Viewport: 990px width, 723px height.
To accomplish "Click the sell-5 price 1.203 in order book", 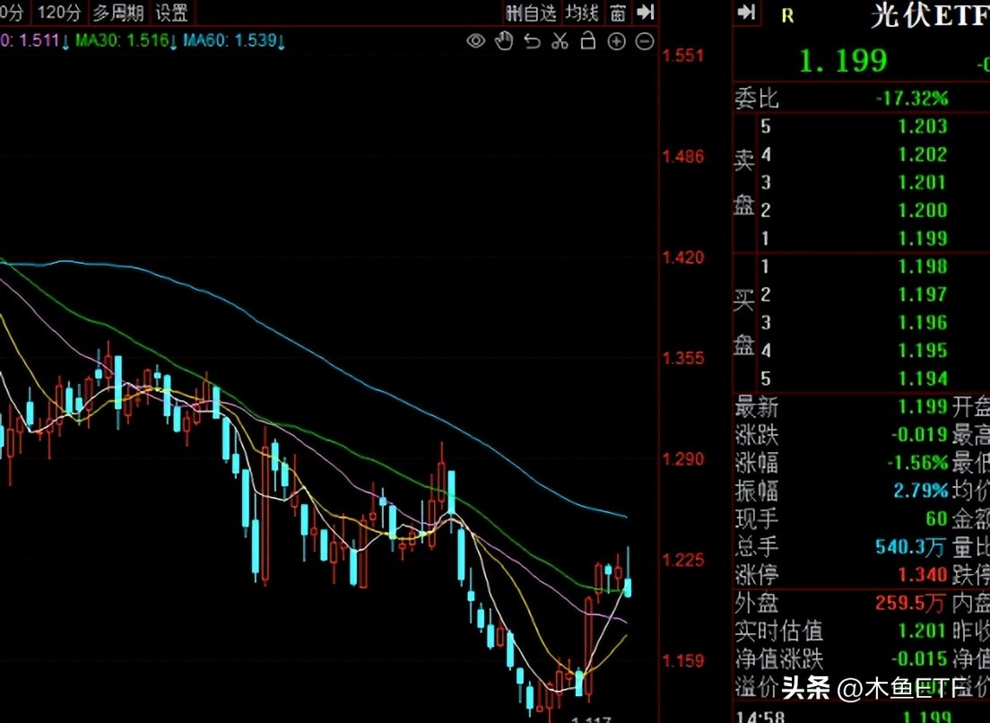I will [922, 126].
